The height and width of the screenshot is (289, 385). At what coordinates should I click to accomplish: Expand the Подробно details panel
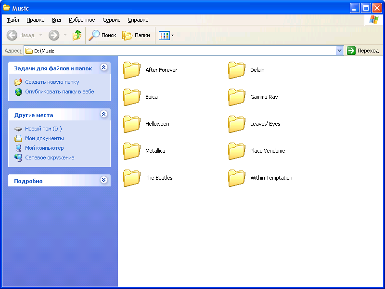103,180
